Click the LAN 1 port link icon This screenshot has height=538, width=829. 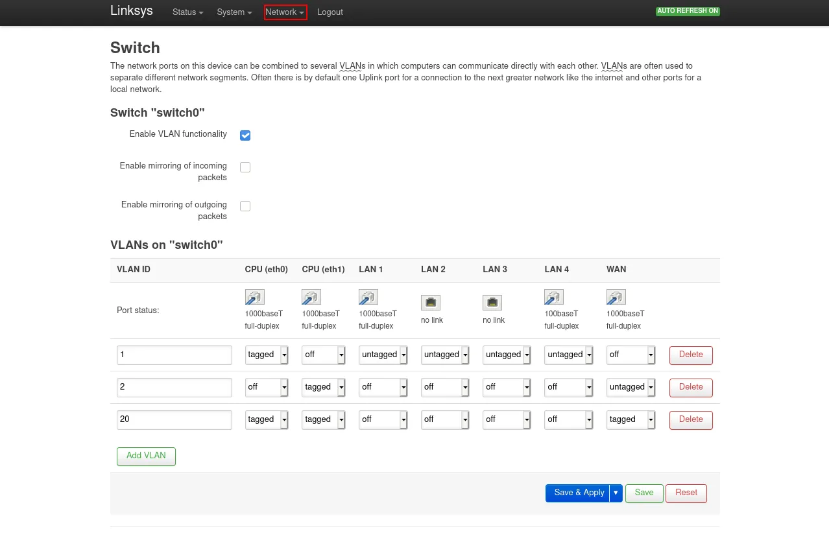[368, 297]
